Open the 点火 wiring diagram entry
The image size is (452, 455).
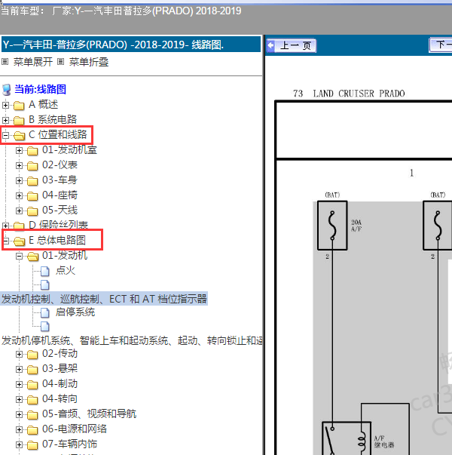coord(66,270)
